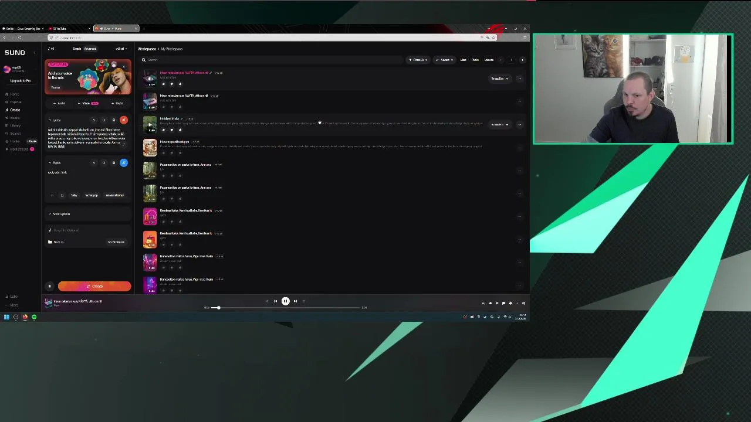Open Spotify from the taskbar
The height and width of the screenshot is (422, 751).
tap(34, 317)
